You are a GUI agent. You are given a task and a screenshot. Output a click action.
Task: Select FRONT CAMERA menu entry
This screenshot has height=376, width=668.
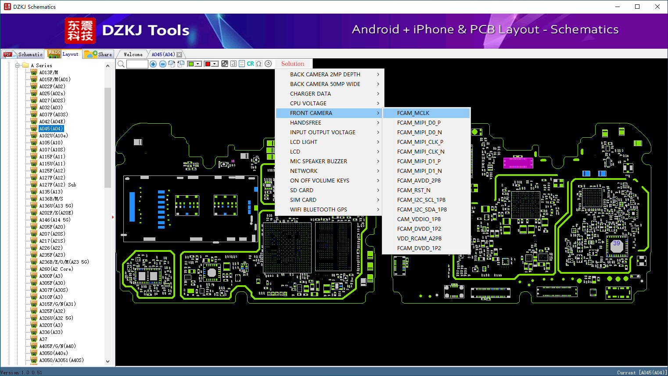330,113
